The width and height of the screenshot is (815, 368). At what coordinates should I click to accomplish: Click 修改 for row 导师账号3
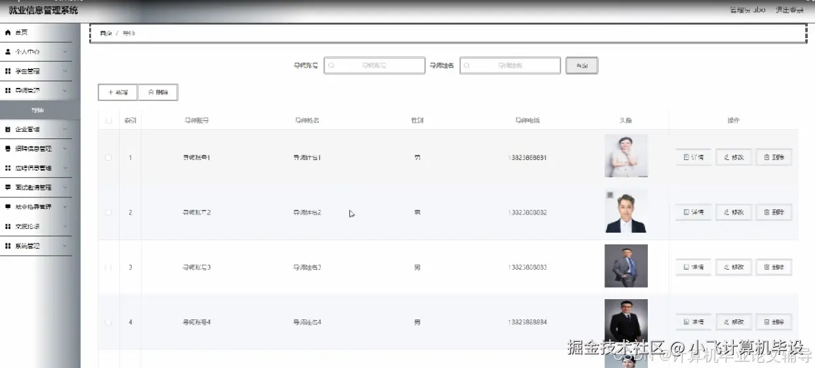734,268
